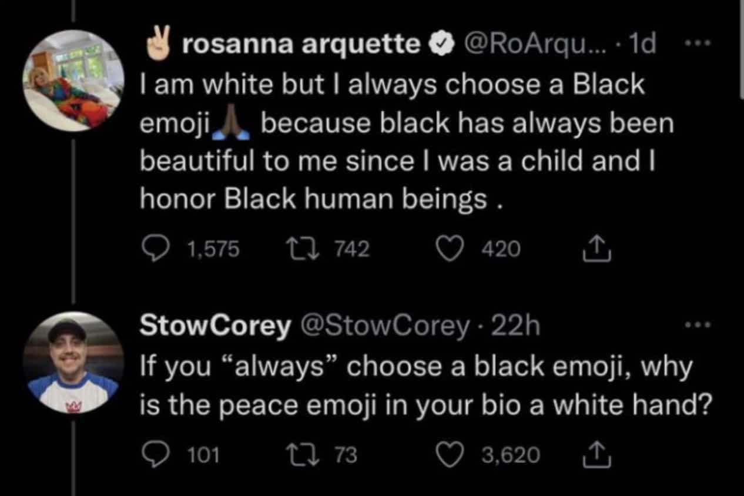Reply to Rosanna Arquette's tweet
744x496 pixels.
[155, 248]
